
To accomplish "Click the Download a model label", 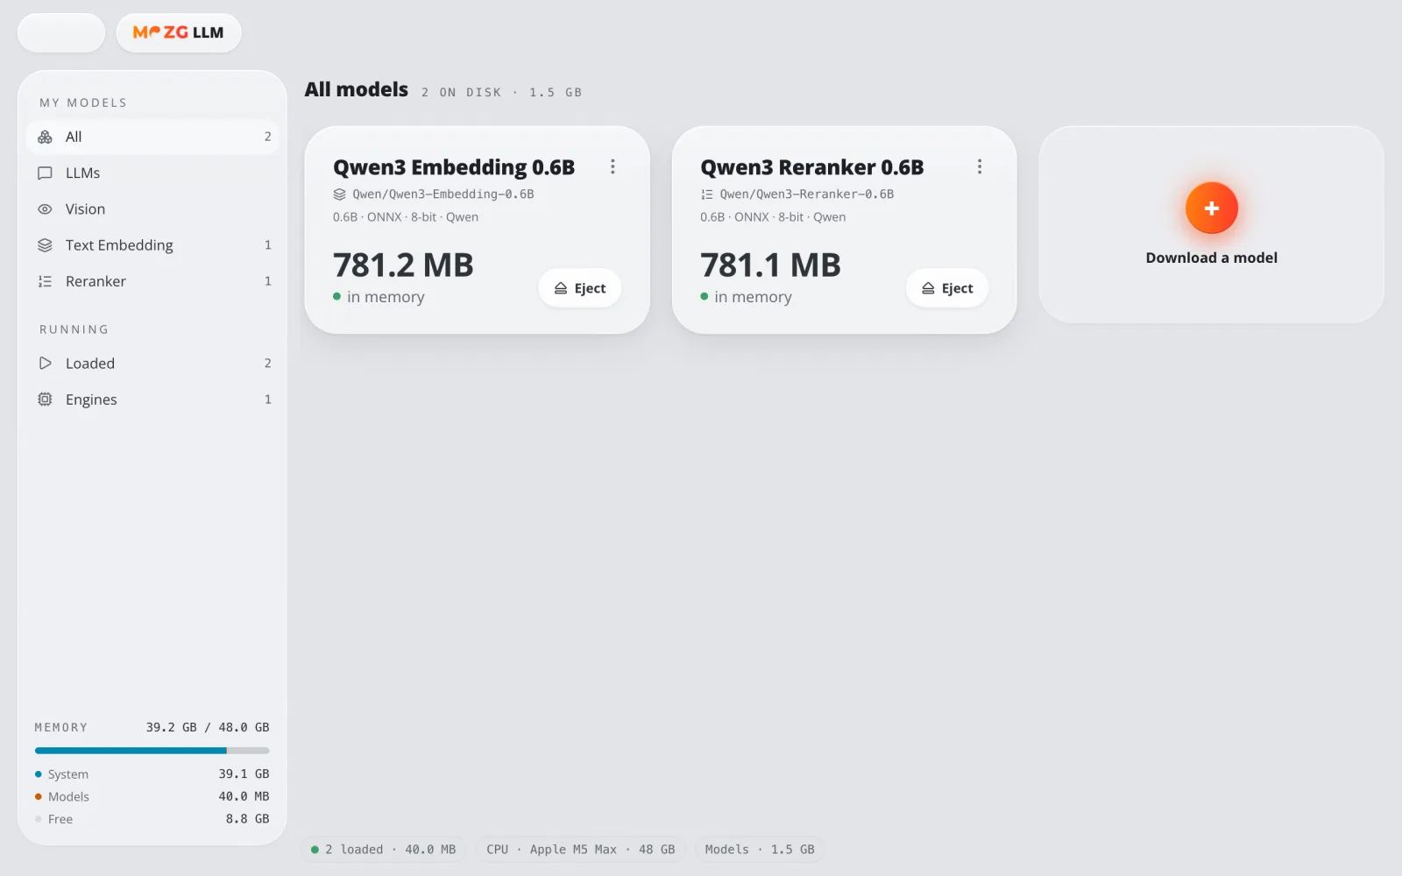I will 1211,258.
